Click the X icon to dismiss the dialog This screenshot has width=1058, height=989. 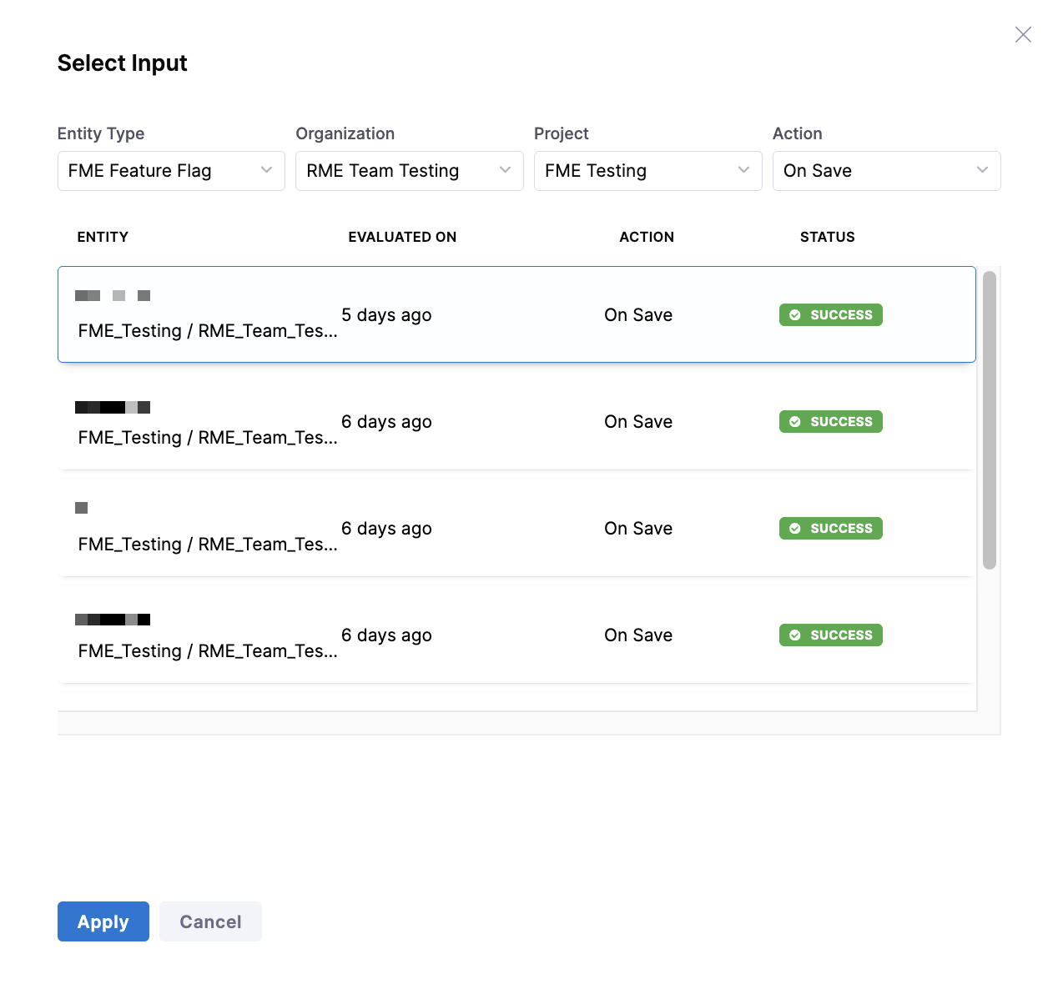1023,34
